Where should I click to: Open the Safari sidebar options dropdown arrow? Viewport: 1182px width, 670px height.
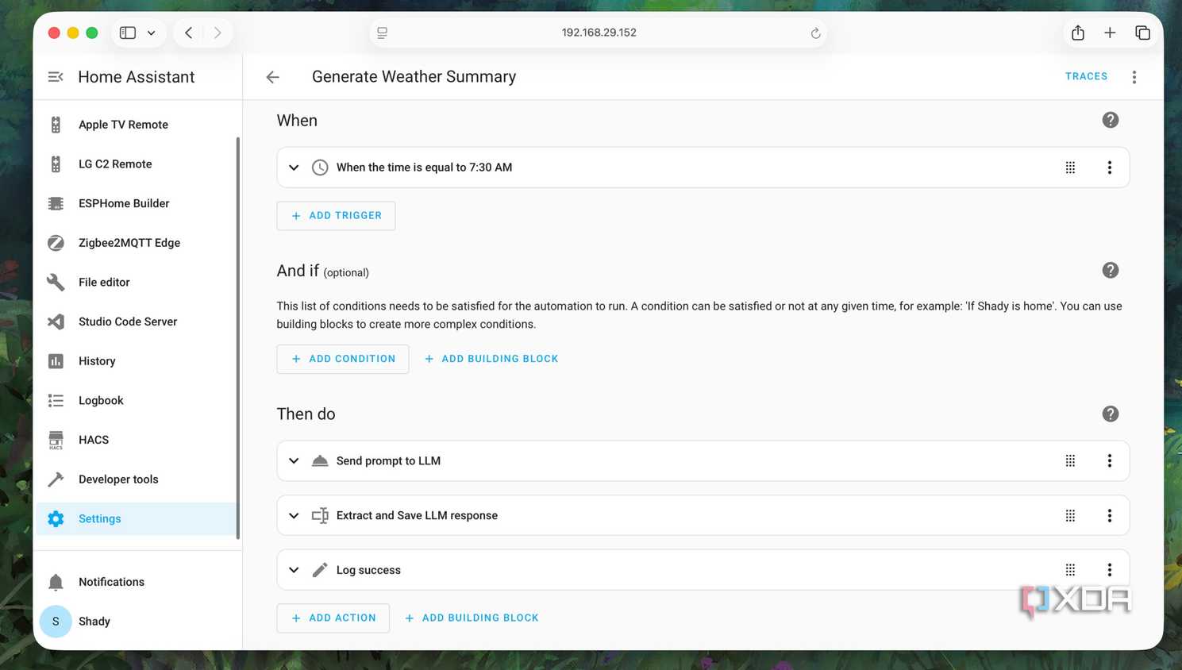click(x=151, y=33)
